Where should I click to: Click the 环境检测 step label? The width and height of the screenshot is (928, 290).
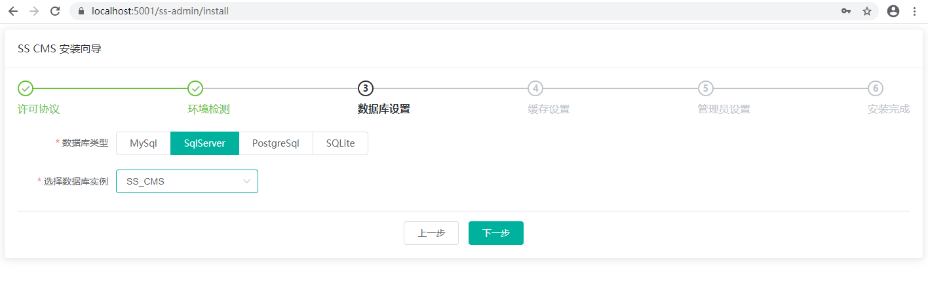click(209, 109)
